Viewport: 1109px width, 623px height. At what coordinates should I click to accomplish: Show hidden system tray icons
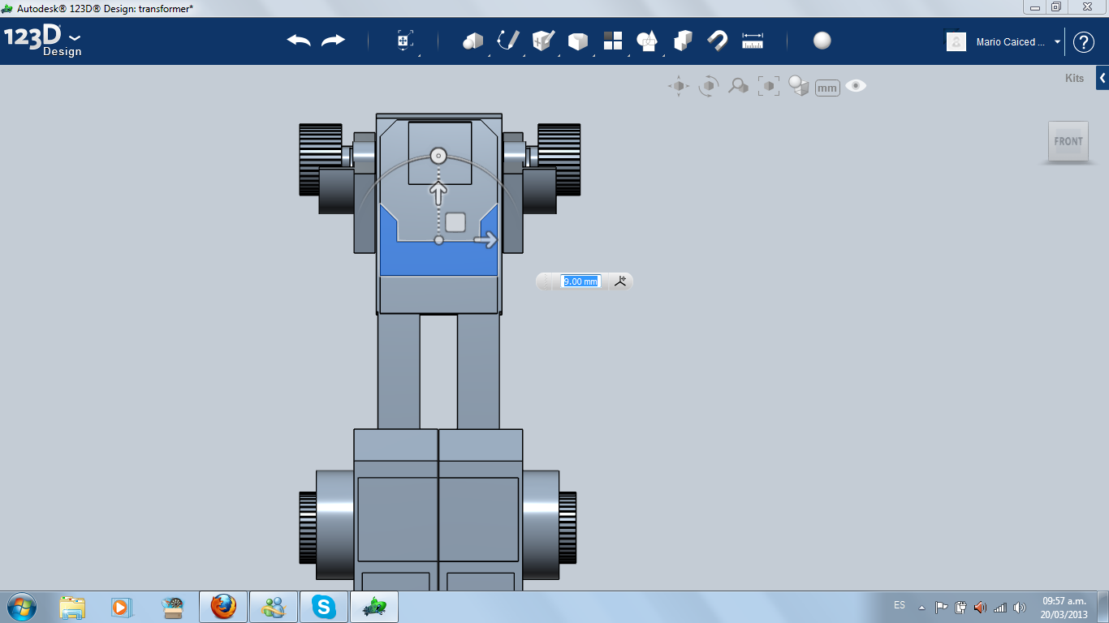pyautogui.click(x=921, y=607)
